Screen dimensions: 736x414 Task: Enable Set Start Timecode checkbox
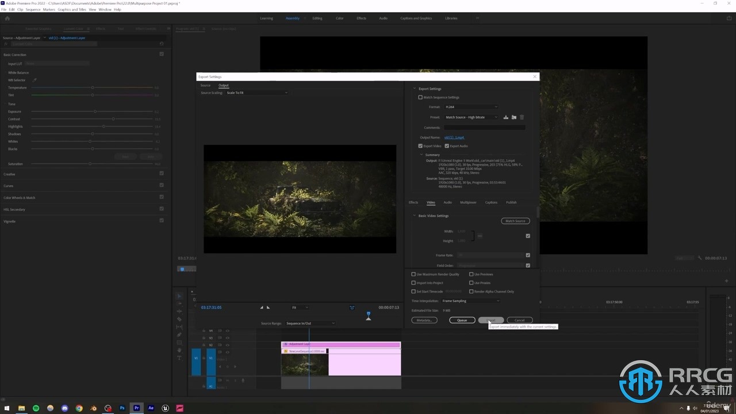(x=413, y=292)
